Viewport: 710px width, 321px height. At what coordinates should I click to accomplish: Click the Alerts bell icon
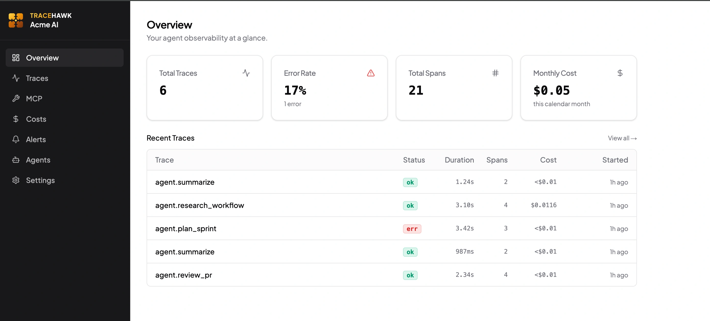click(16, 139)
